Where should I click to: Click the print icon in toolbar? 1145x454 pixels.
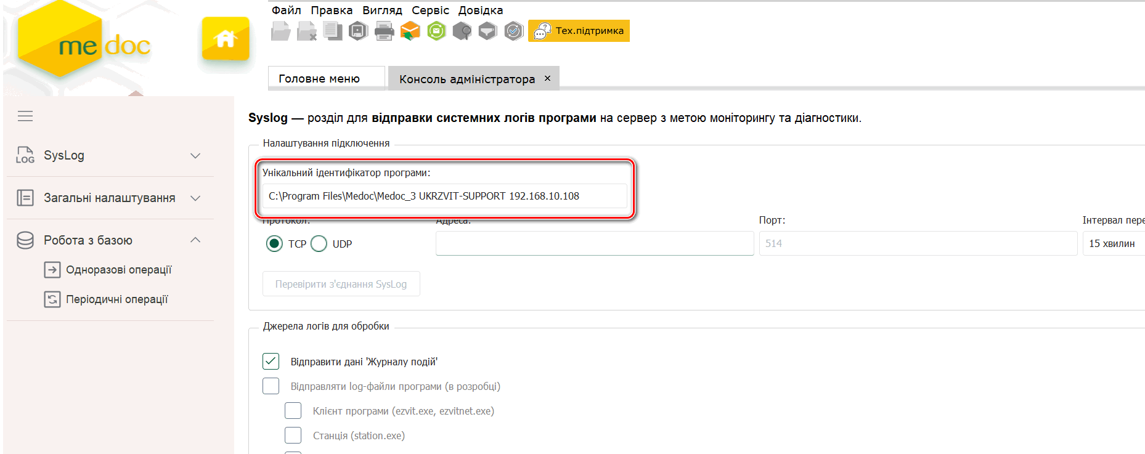(384, 31)
